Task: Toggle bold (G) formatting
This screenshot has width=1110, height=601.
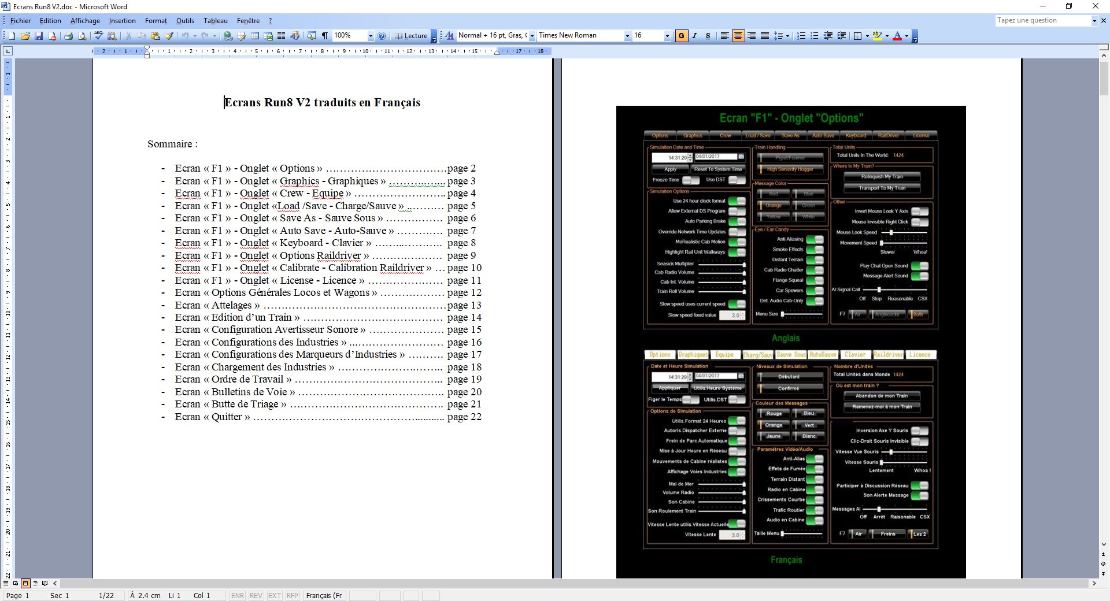Action: pos(682,36)
